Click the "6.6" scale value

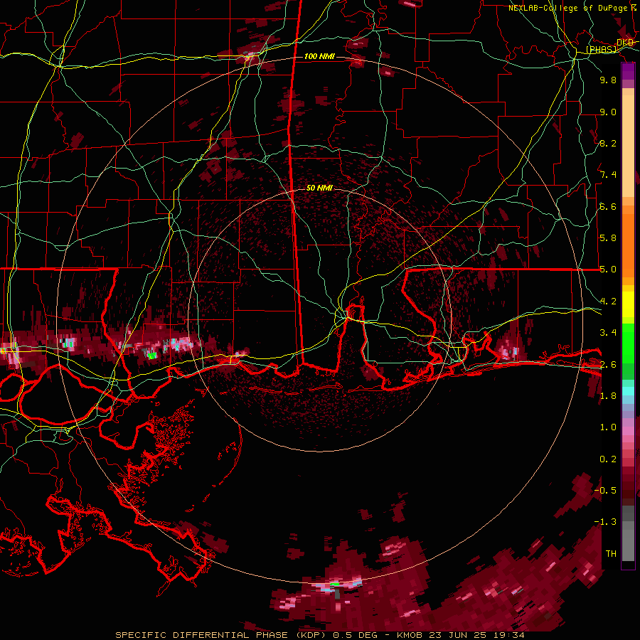tap(608, 206)
